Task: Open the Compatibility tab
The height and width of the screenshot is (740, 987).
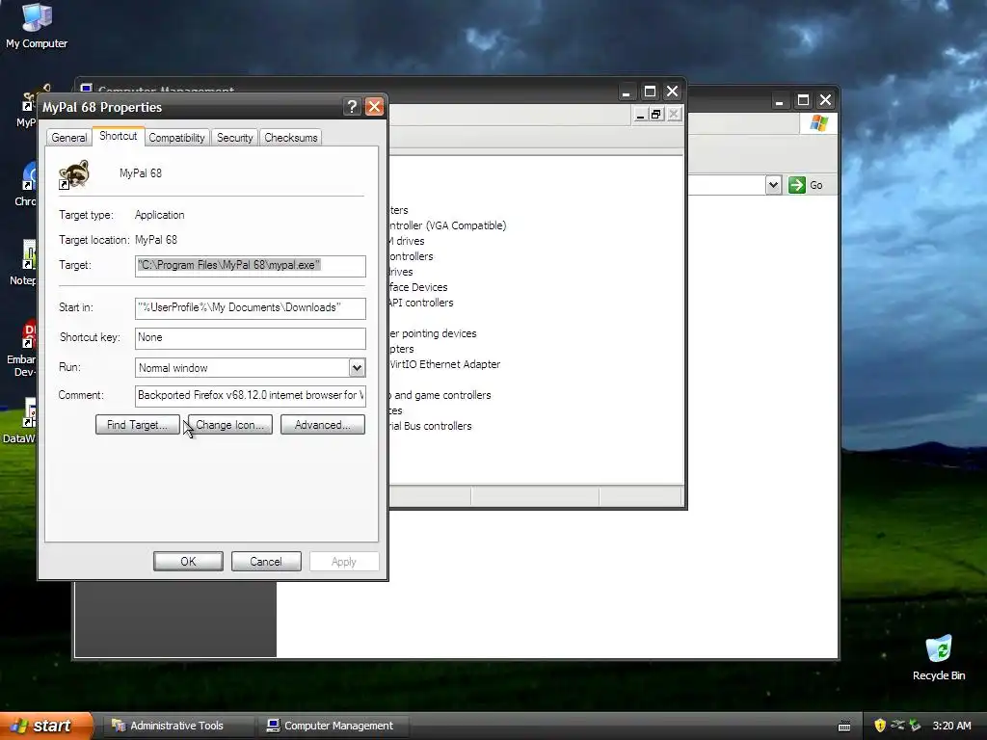Action: 177,138
